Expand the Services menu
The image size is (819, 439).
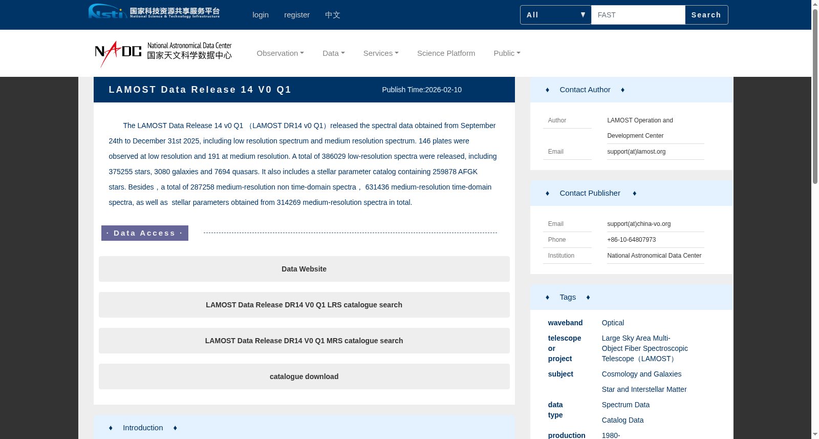tap(381, 53)
